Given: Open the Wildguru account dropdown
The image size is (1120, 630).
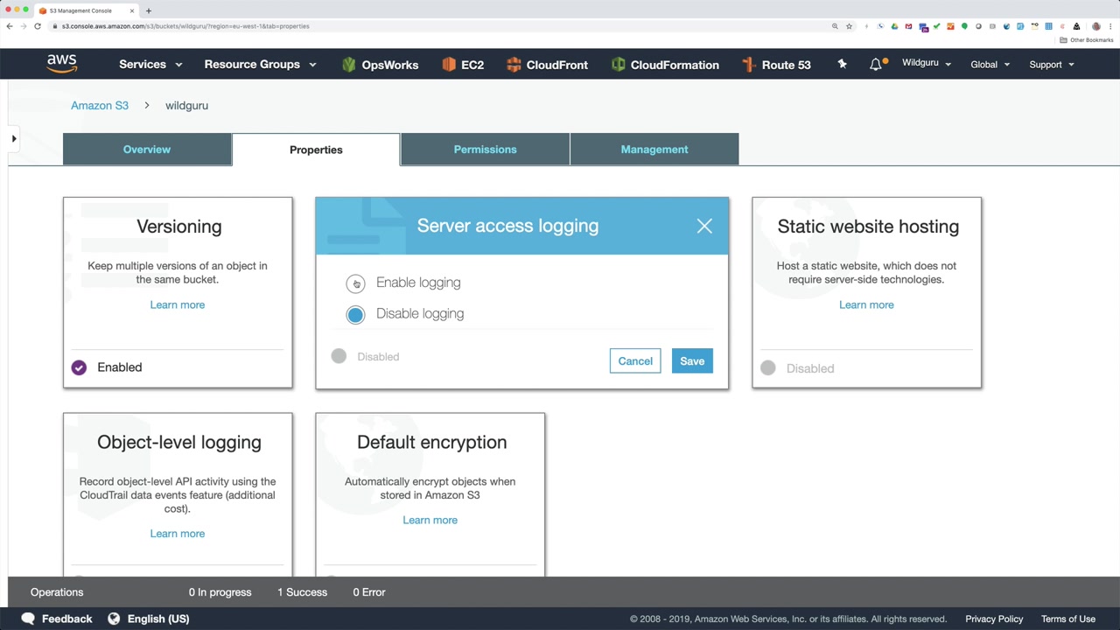Looking at the screenshot, I should tap(927, 63).
